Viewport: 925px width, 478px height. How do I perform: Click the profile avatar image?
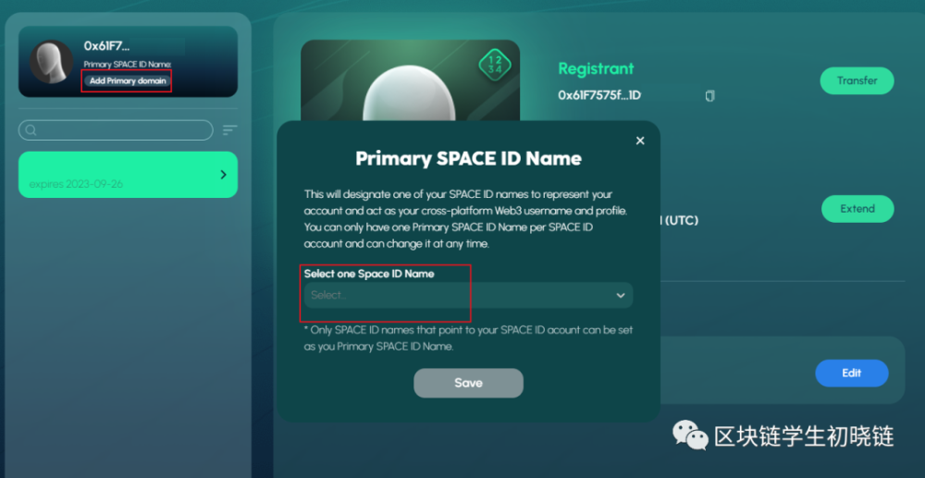coord(52,62)
